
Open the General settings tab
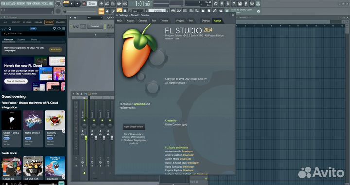point(142,21)
